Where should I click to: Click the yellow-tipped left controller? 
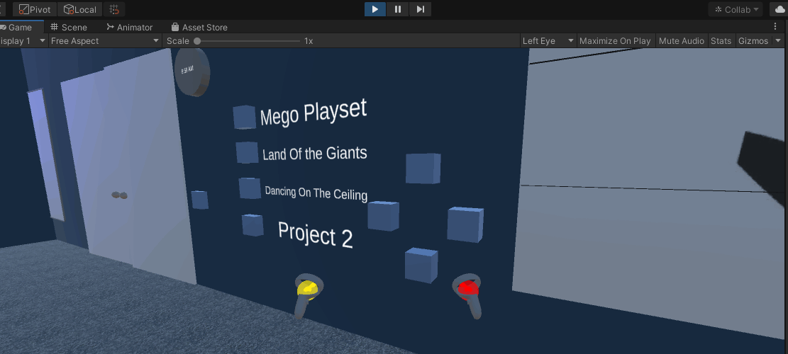click(308, 295)
